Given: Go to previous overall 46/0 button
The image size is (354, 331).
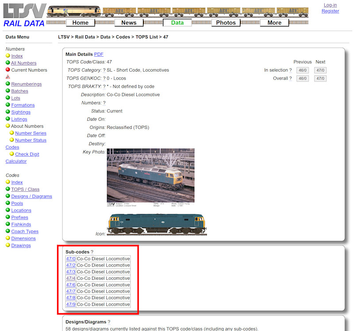Looking at the screenshot, I should (x=302, y=78).
